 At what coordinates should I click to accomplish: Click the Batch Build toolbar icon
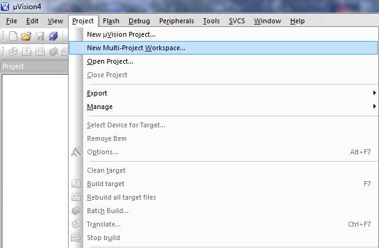tap(53, 51)
